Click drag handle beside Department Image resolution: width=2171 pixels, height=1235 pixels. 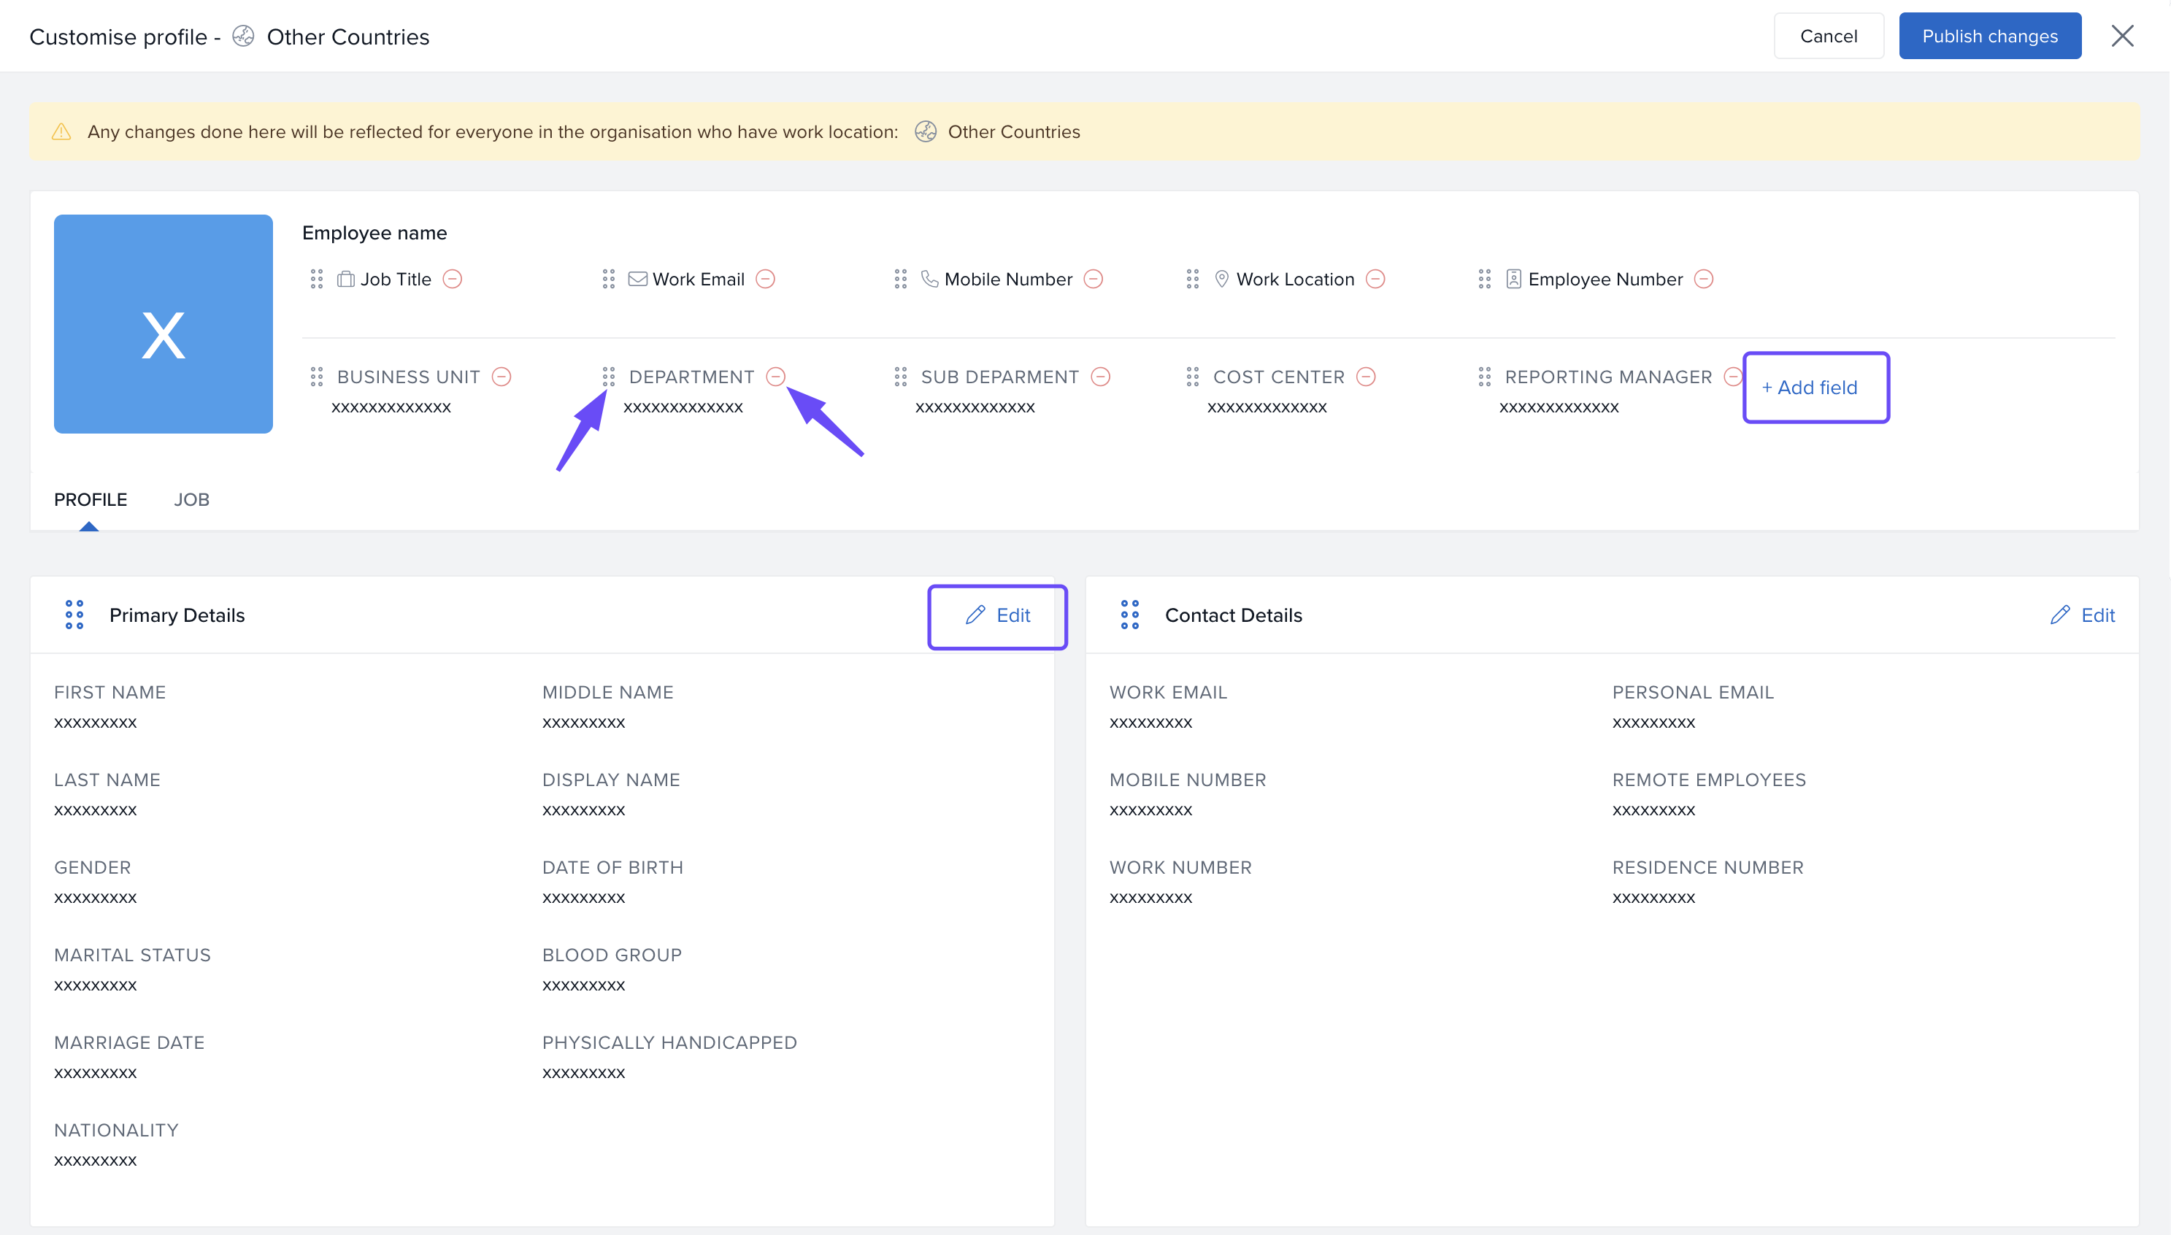click(x=608, y=377)
